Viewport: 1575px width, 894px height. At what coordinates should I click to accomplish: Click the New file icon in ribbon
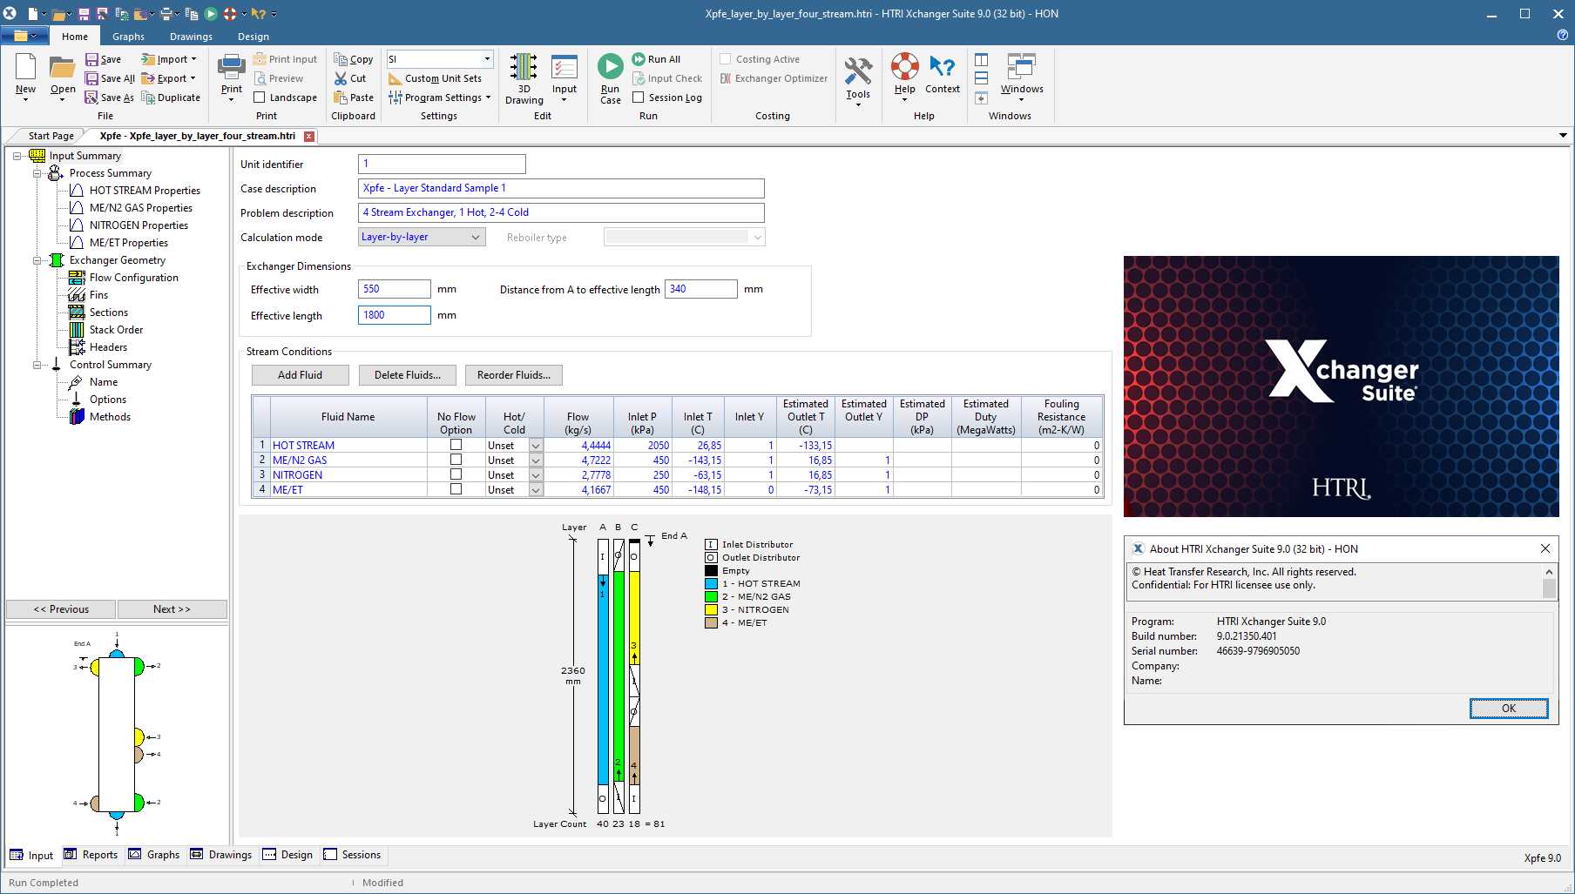[25, 68]
